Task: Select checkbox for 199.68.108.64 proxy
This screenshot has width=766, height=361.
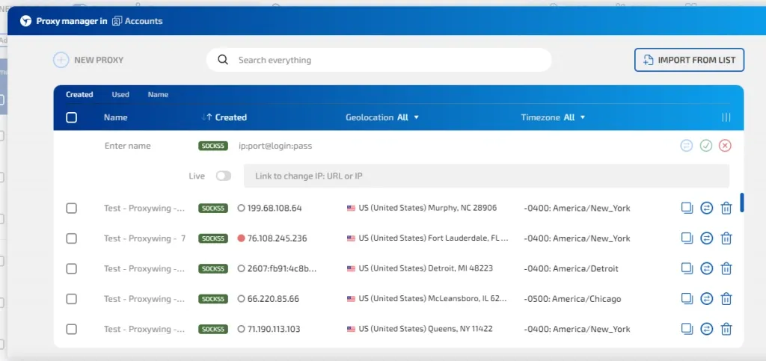Action: (x=72, y=209)
